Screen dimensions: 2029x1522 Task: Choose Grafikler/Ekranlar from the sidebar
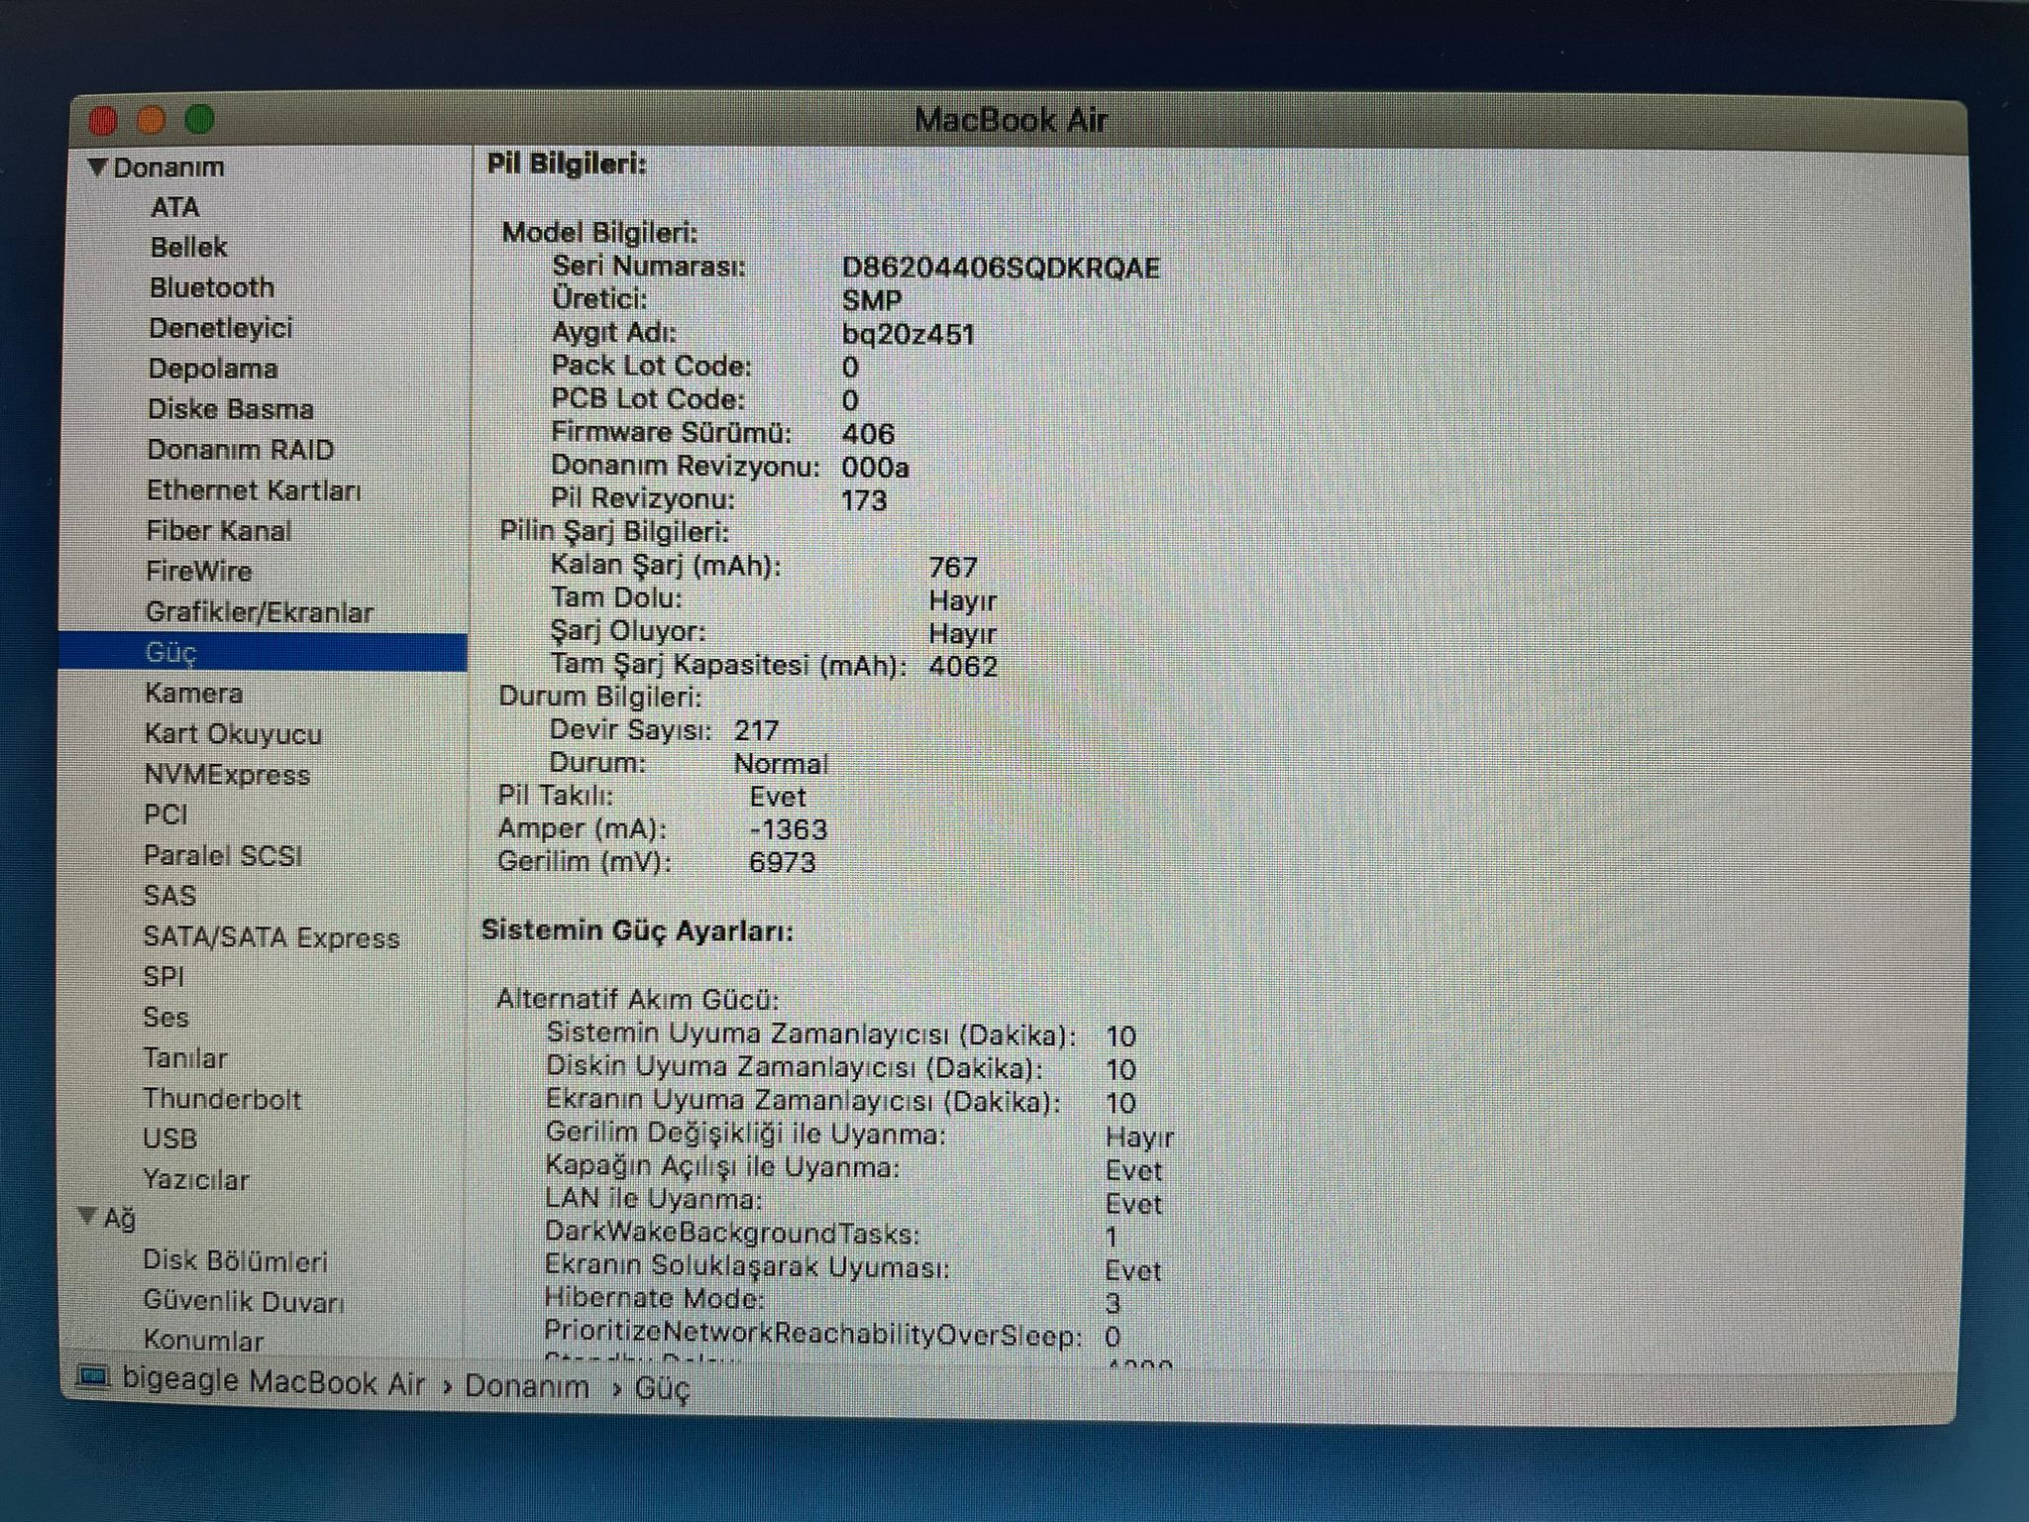[x=259, y=612]
